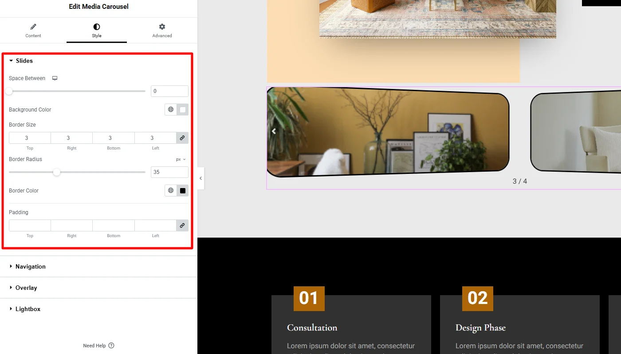Toggle the Padding link values icon

182,226
